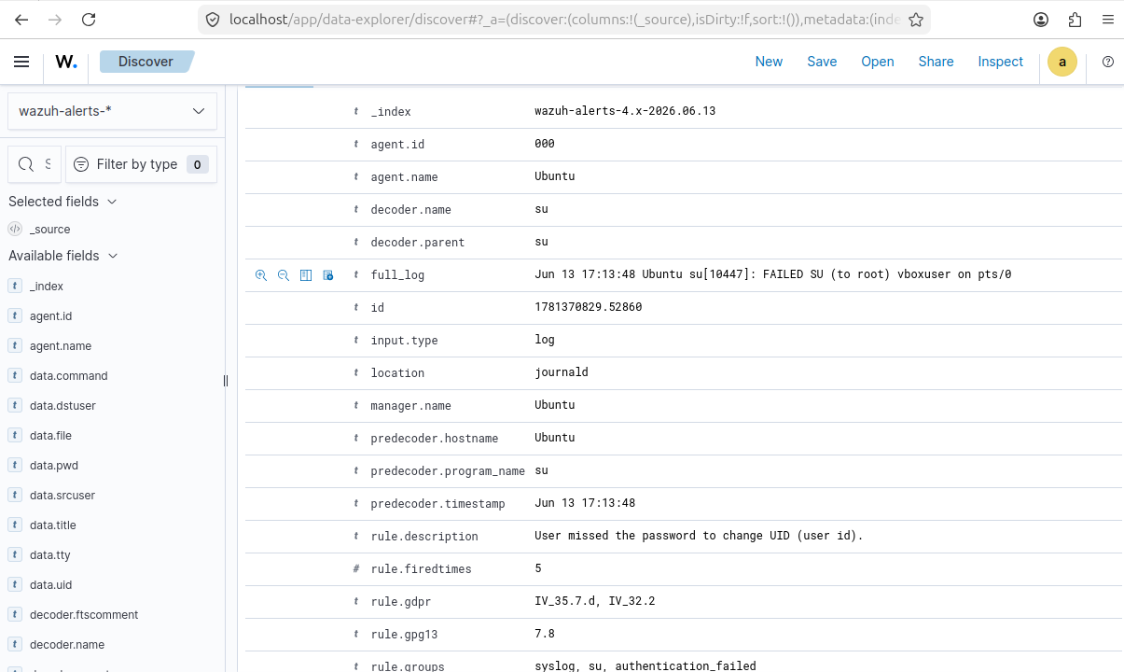
Task: Click the _source selected field
Action: coord(49,229)
